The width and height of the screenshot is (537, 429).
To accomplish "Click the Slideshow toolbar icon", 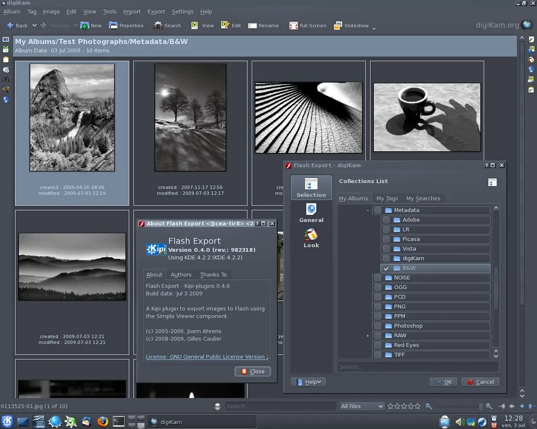I will click(x=338, y=25).
